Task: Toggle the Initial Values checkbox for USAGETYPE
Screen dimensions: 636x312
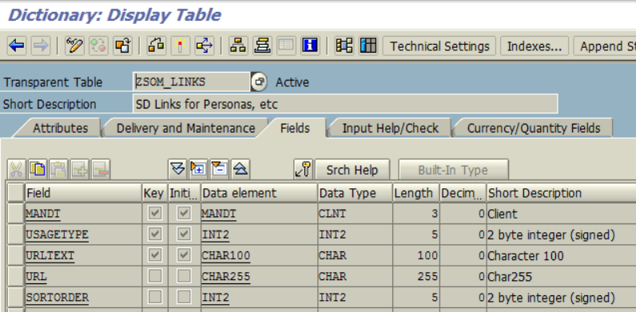Action: [184, 235]
